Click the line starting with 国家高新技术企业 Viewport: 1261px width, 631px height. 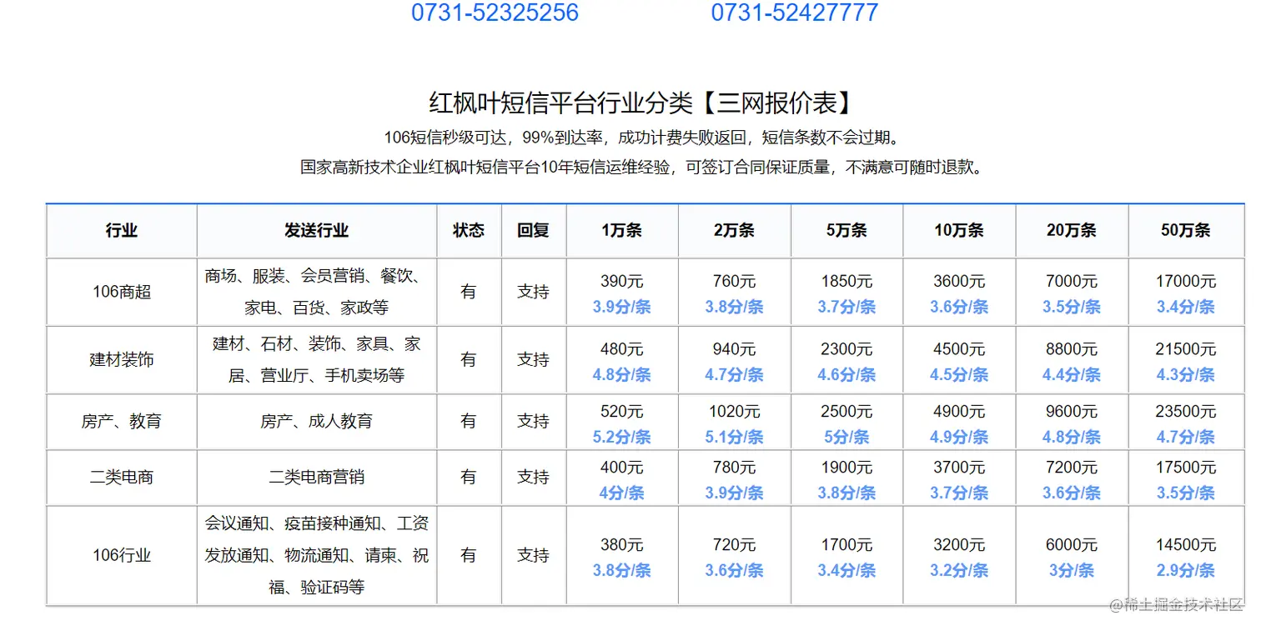click(642, 167)
